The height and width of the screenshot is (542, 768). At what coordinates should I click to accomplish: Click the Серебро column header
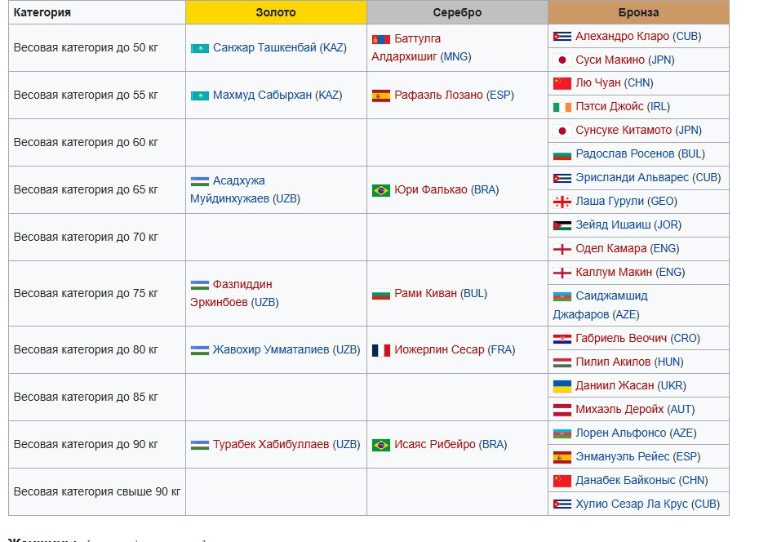[457, 12]
